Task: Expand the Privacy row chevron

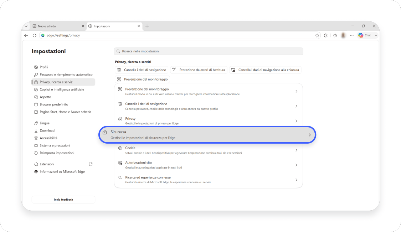Action: 297,121
